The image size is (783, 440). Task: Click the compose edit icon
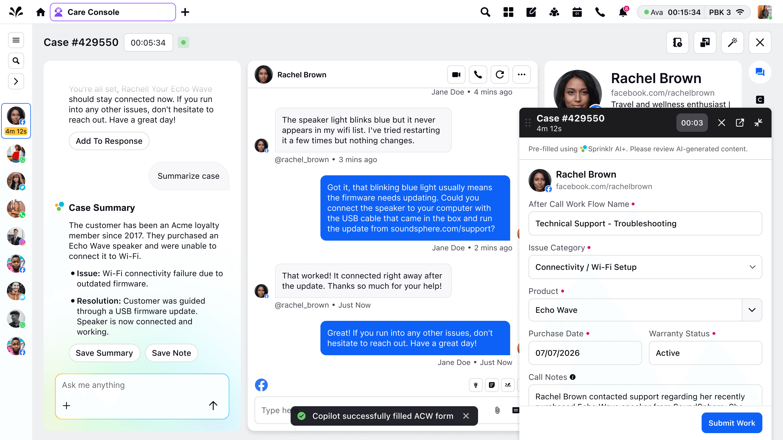pos(531,12)
